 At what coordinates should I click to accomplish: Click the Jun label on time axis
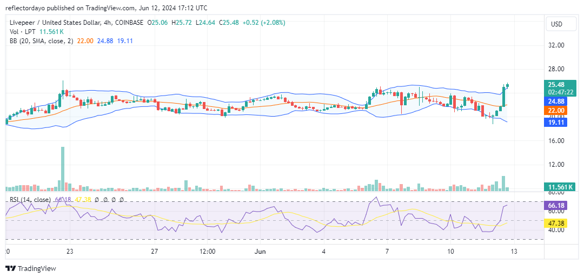(x=260, y=251)
